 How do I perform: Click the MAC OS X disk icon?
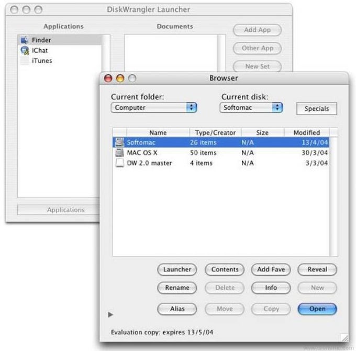coord(119,152)
